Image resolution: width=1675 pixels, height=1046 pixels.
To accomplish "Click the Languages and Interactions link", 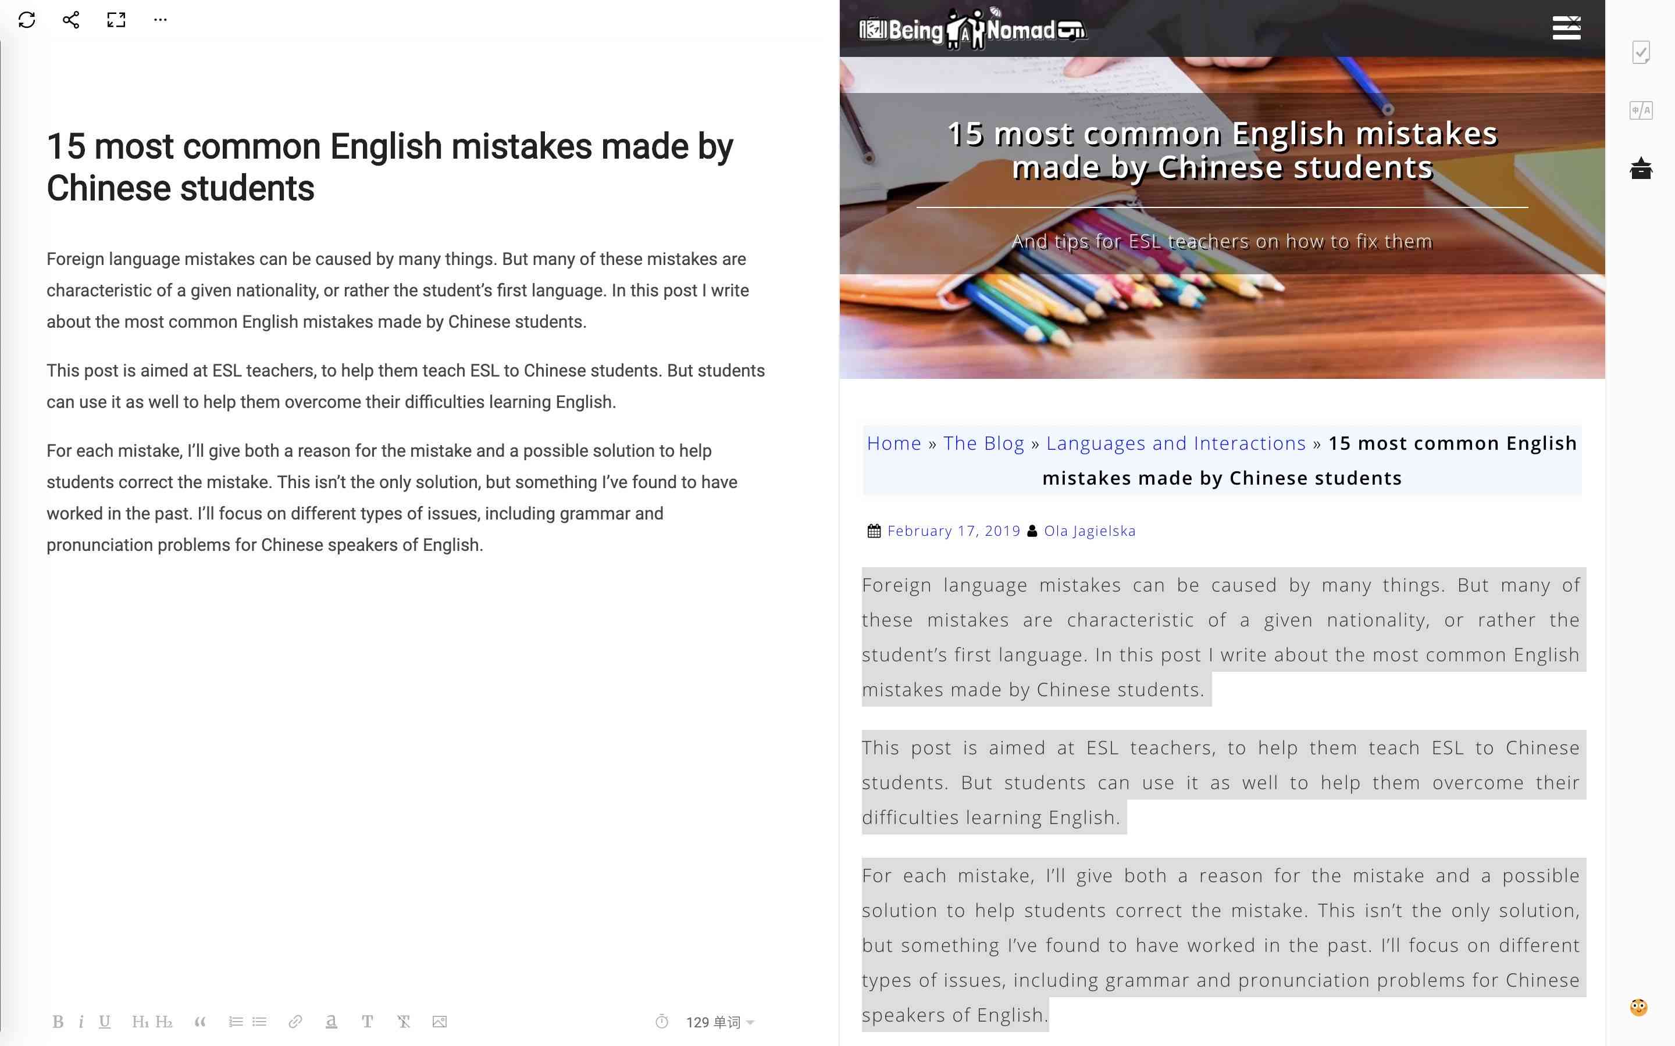I will point(1176,442).
